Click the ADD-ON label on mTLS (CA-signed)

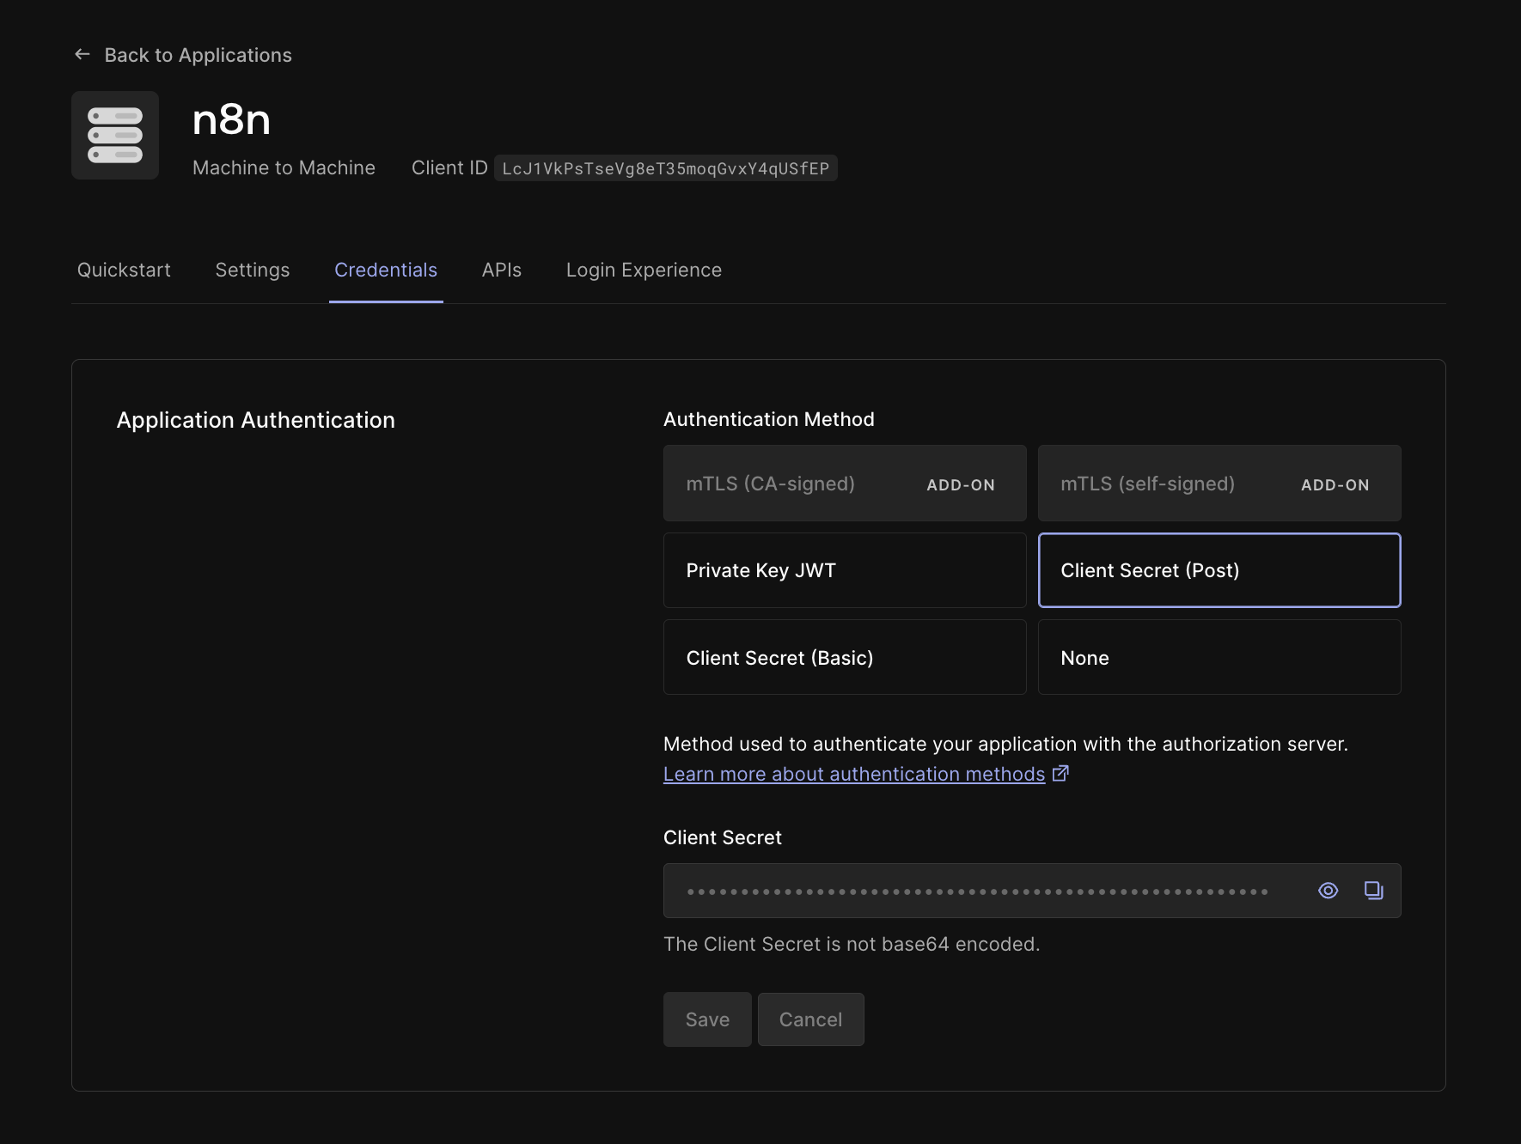(x=960, y=484)
